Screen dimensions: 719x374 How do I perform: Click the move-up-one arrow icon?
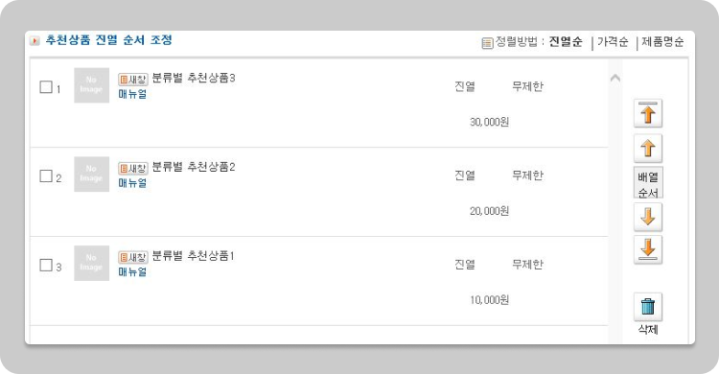coord(647,149)
